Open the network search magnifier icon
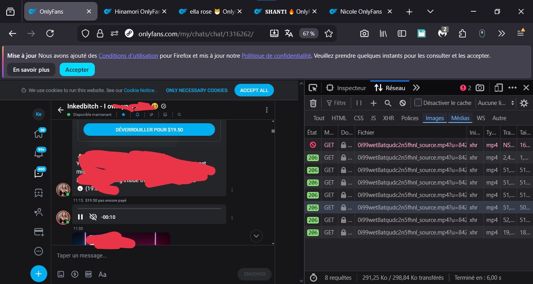Screen dimensions: 533x284 [388, 103]
